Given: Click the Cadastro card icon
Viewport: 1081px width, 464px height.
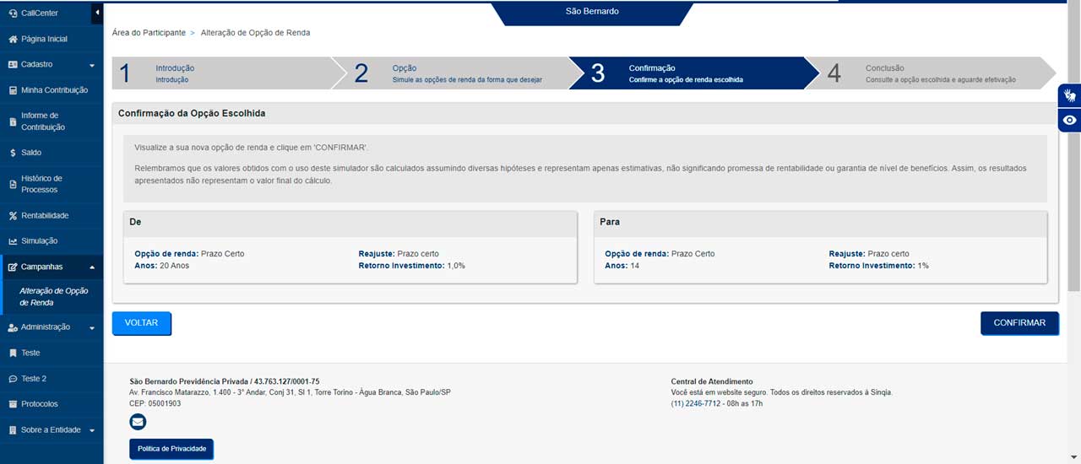Looking at the screenshot, I should click(13, 64).
